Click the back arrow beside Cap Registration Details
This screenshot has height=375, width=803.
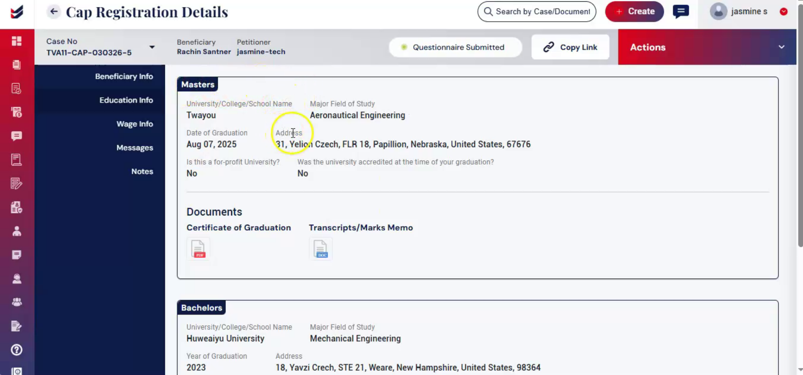(x=54, y=12)
